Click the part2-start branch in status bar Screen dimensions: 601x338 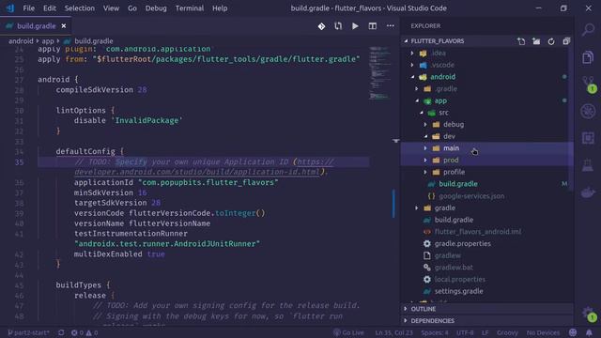tap(28, 332)
